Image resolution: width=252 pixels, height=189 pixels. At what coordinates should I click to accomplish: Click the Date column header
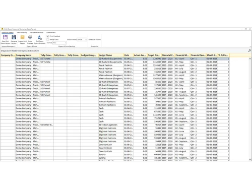coord(129,55)
